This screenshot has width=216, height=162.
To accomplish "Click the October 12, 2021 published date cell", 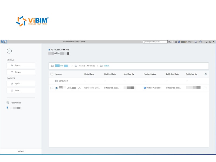I will 174,88.
